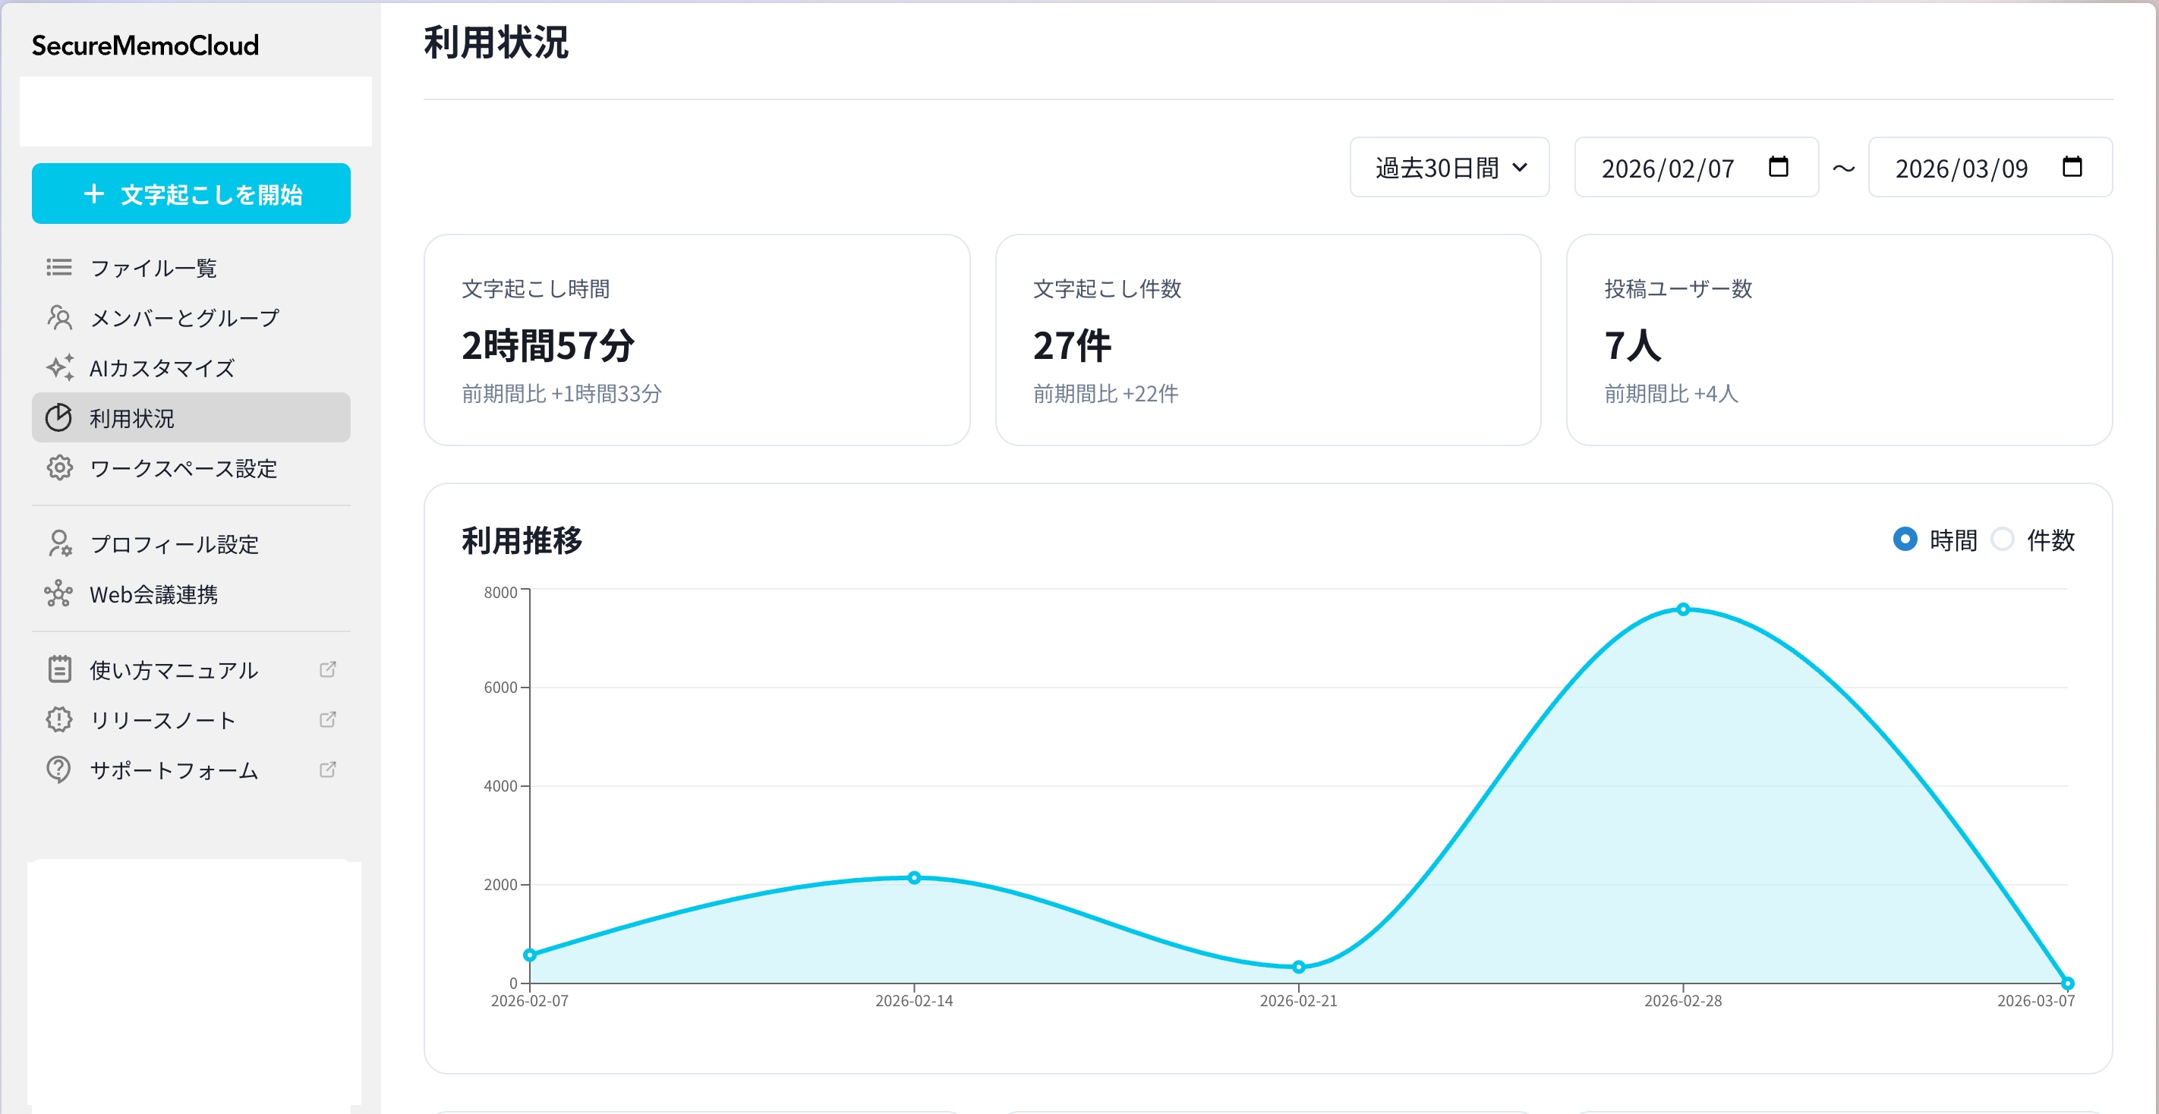This screenshot has height=1114, width=2159.
Task: Open the サポートフォーム question mark icon
Action: pyautogui.click(x=58, y=769)
